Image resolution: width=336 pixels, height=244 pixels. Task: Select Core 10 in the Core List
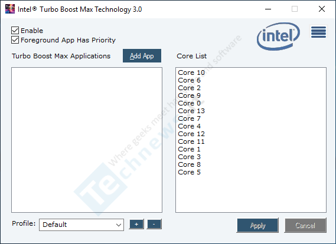[x=191, y=72]
